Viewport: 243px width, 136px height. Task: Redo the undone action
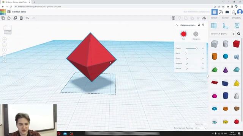click(x=33, y=18)
